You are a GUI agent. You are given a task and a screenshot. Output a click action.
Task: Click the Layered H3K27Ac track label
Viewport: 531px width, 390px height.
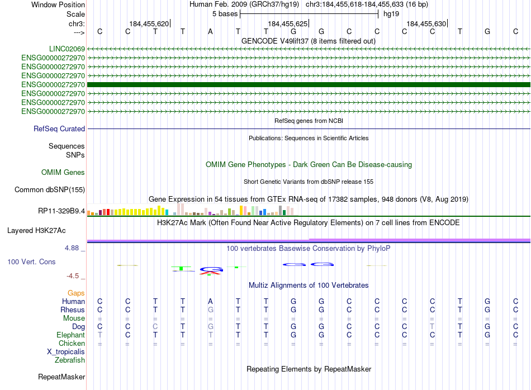36,231
